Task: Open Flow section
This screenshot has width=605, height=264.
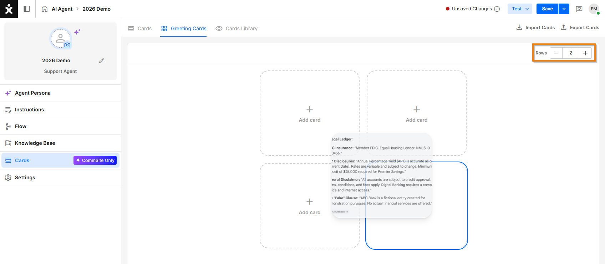Action: click(61, 126)
